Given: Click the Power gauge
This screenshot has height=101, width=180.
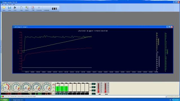Looking at the screenshot, I should point(46,87).
